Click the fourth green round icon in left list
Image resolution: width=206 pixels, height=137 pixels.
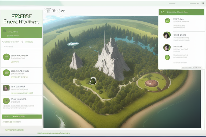pyautogui.click(x=6, y=101)
